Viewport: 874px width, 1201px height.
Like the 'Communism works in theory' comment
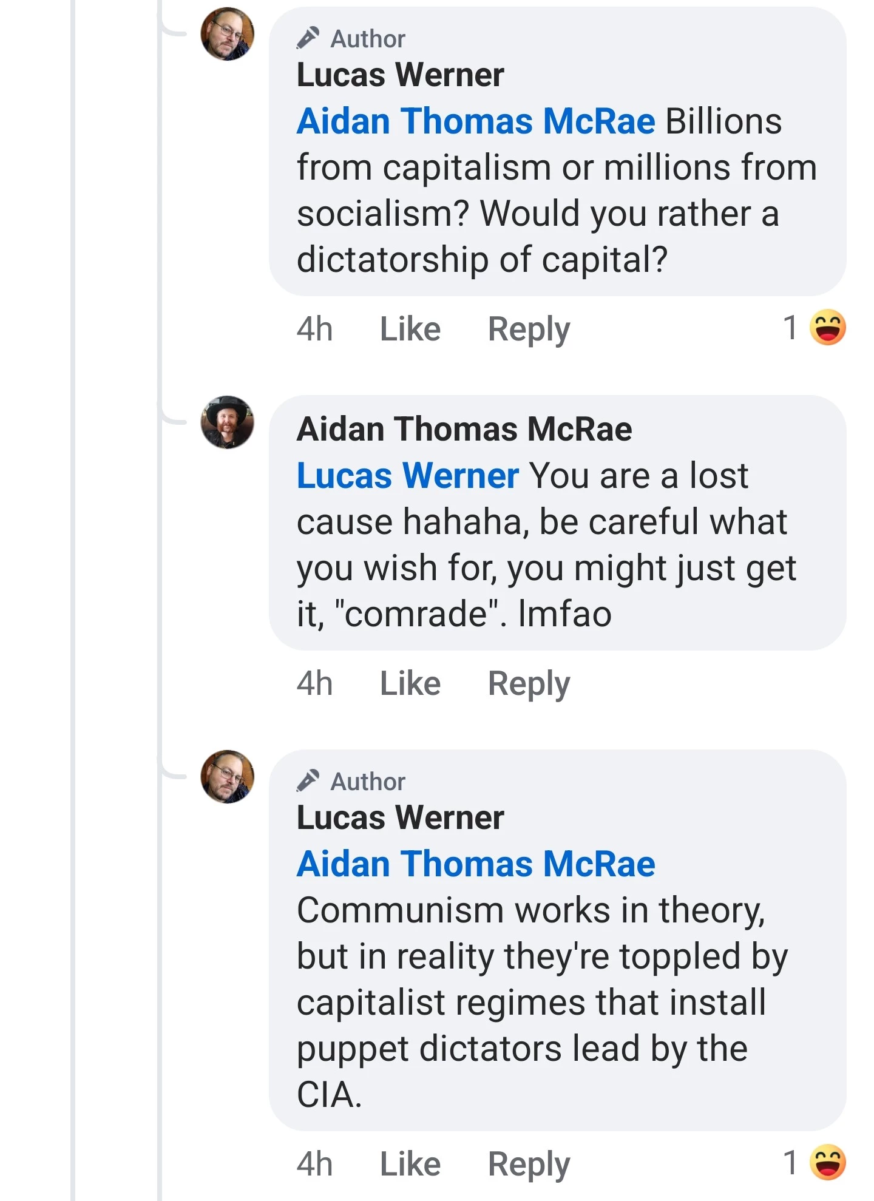pyautogui.click(x=410, y=1164)
